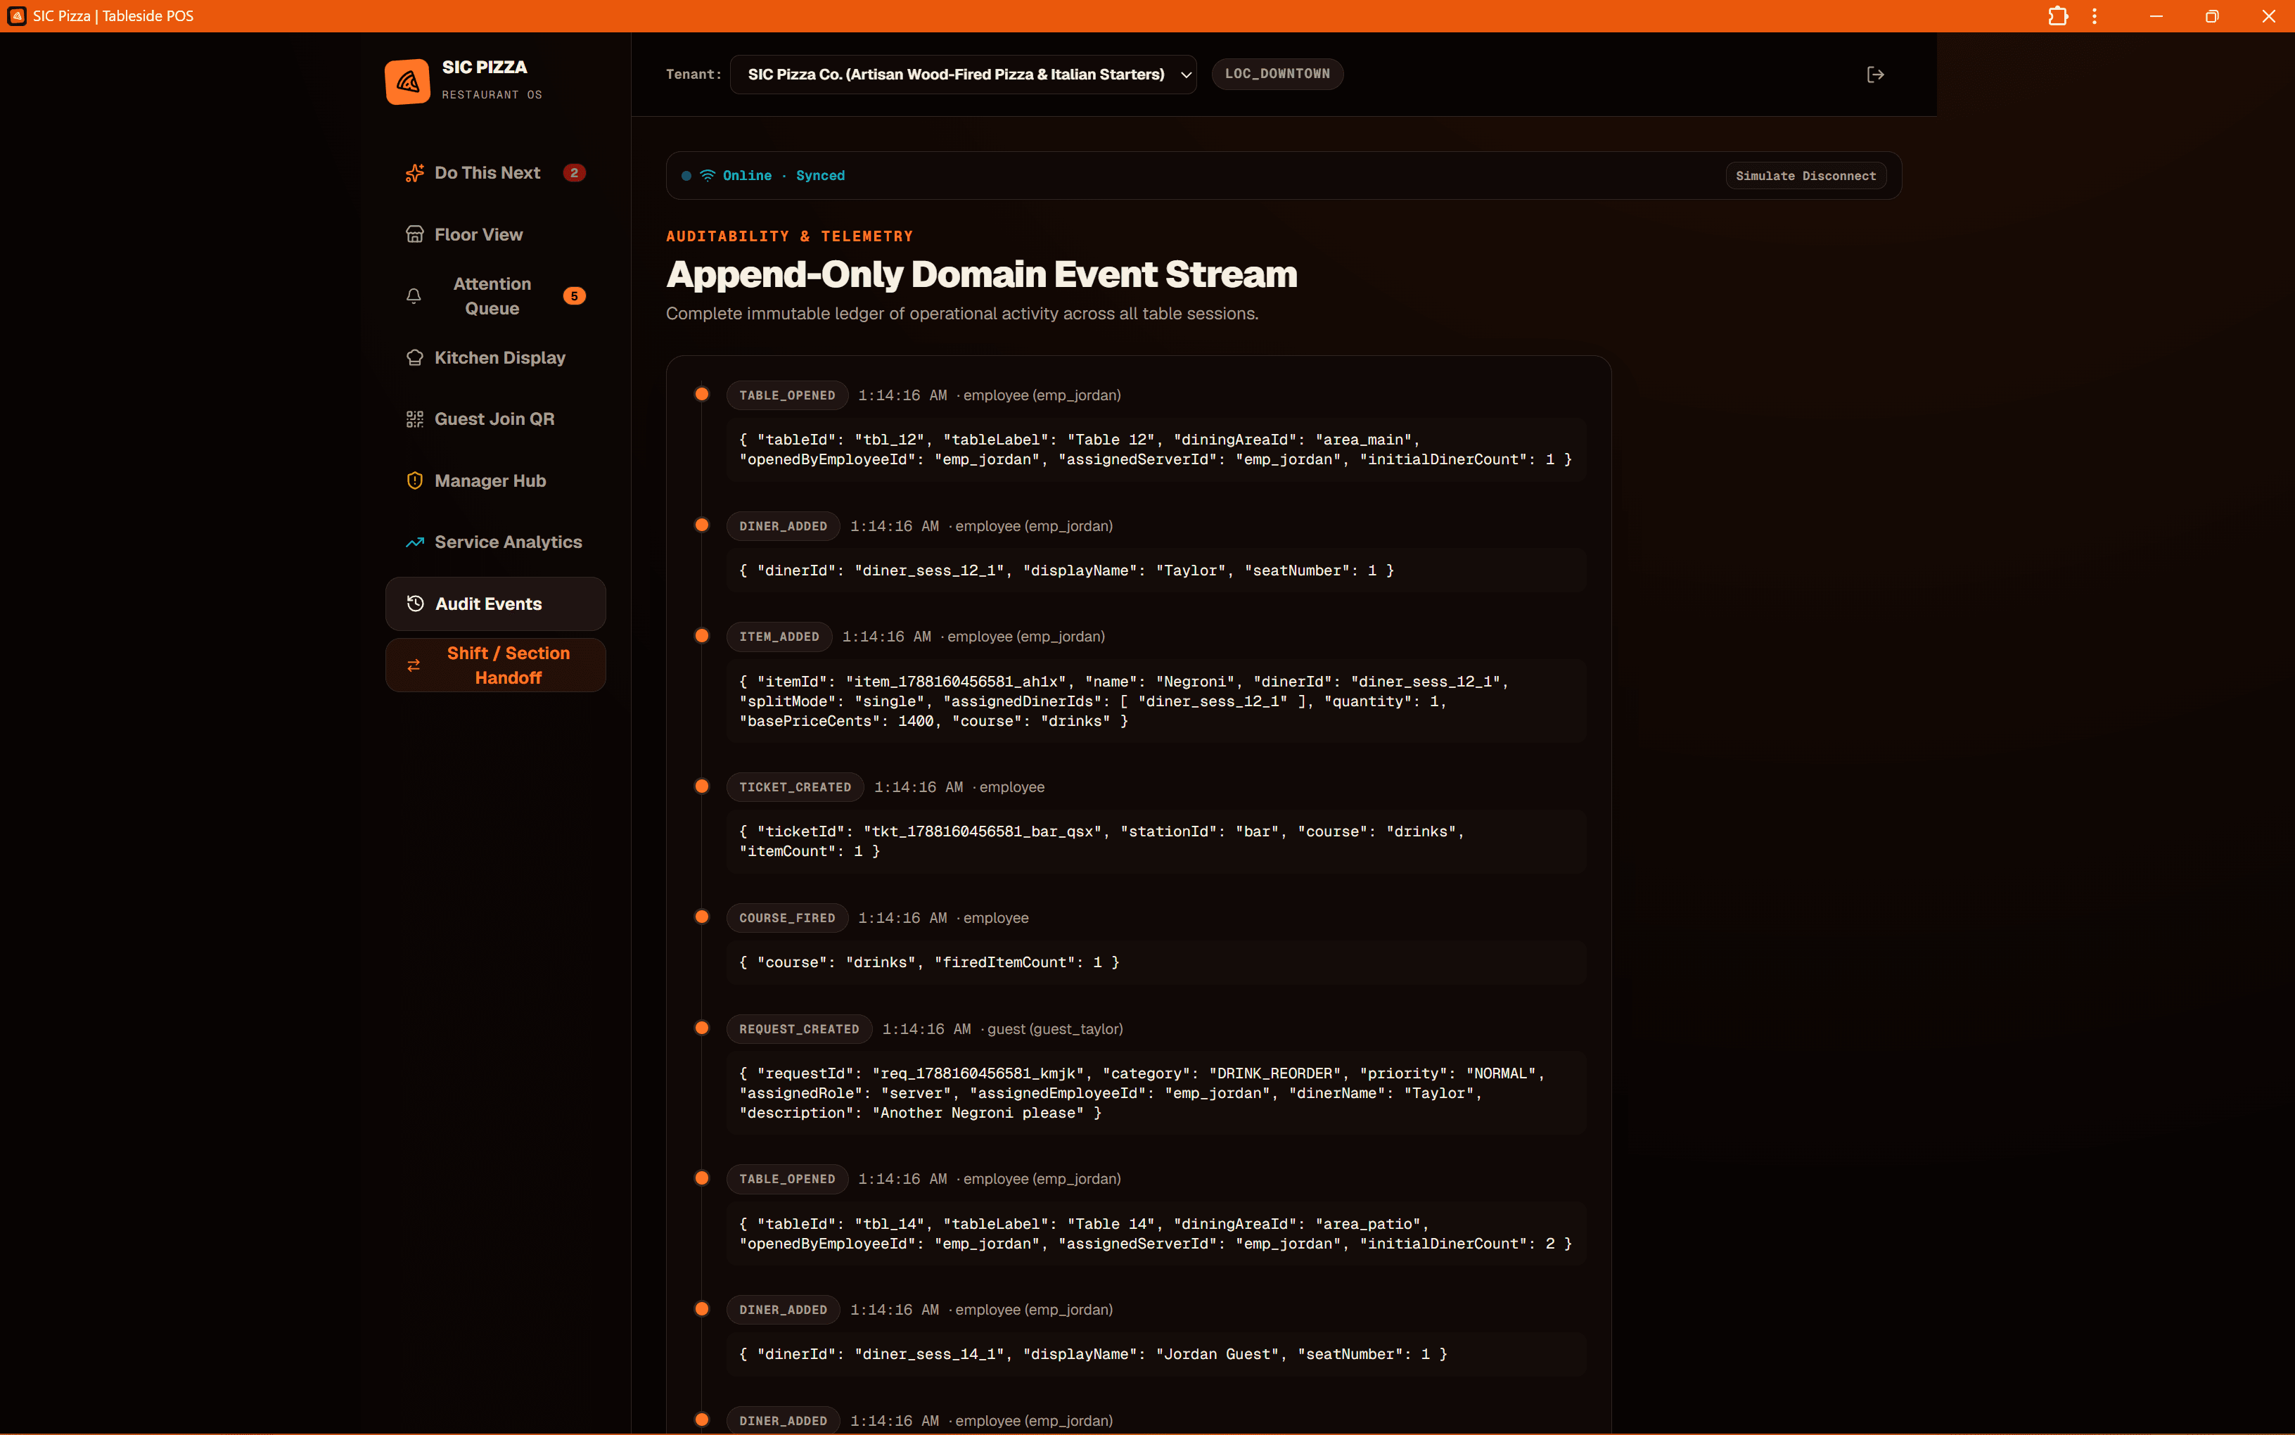Click the COURSE_FIRED event tag

click(x=788, y=918)
